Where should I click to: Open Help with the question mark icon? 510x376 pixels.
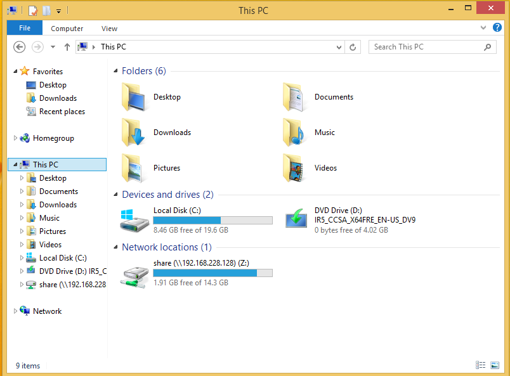pyautogui.click(x=497, y=28)
